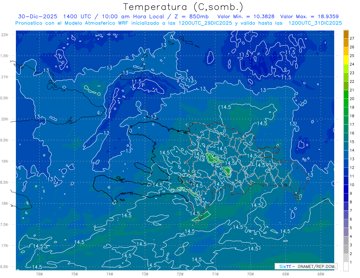
Task: Click latitude label "7.5N"
Action: (x=4, y=225)
